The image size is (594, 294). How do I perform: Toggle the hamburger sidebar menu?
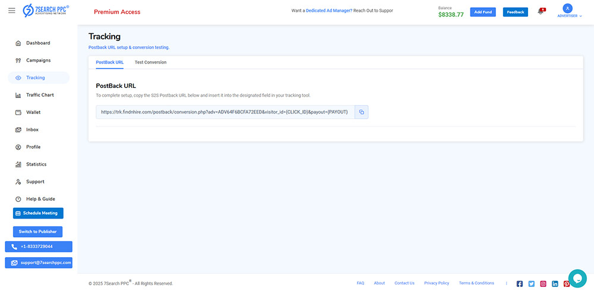tap(12, 11)
